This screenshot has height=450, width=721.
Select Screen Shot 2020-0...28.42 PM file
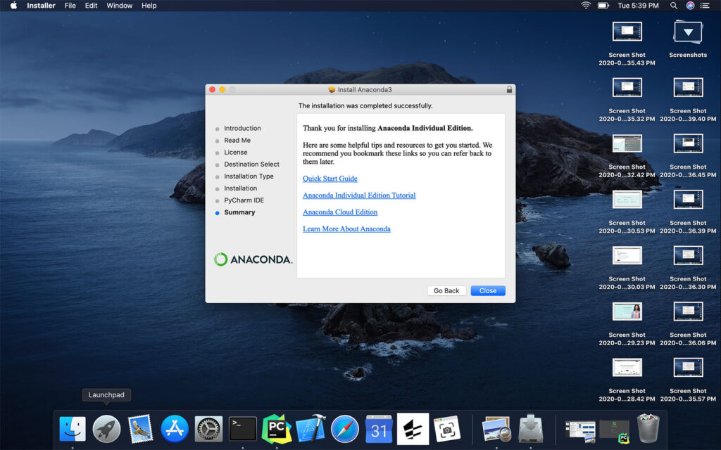[x=627, y=367]
